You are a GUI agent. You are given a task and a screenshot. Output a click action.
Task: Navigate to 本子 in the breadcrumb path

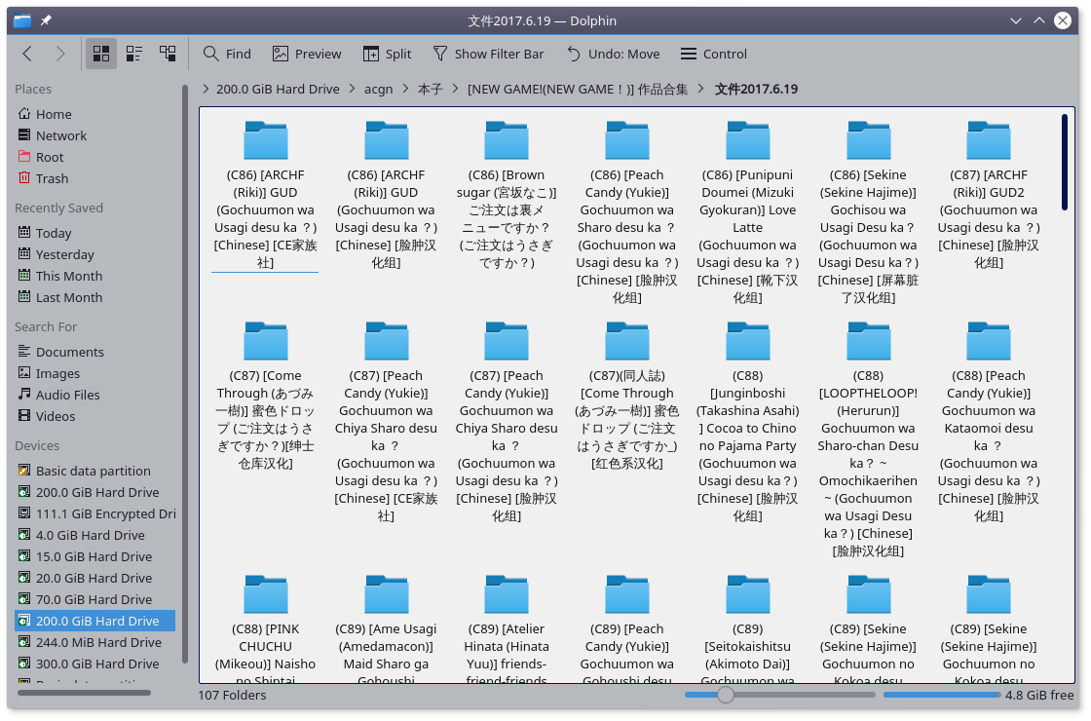[430, 89]
